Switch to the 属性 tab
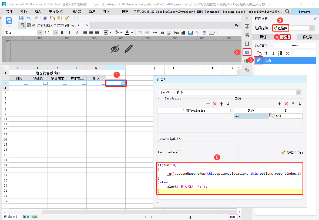This screenshot has height=220, width=319. pos(263,37)
